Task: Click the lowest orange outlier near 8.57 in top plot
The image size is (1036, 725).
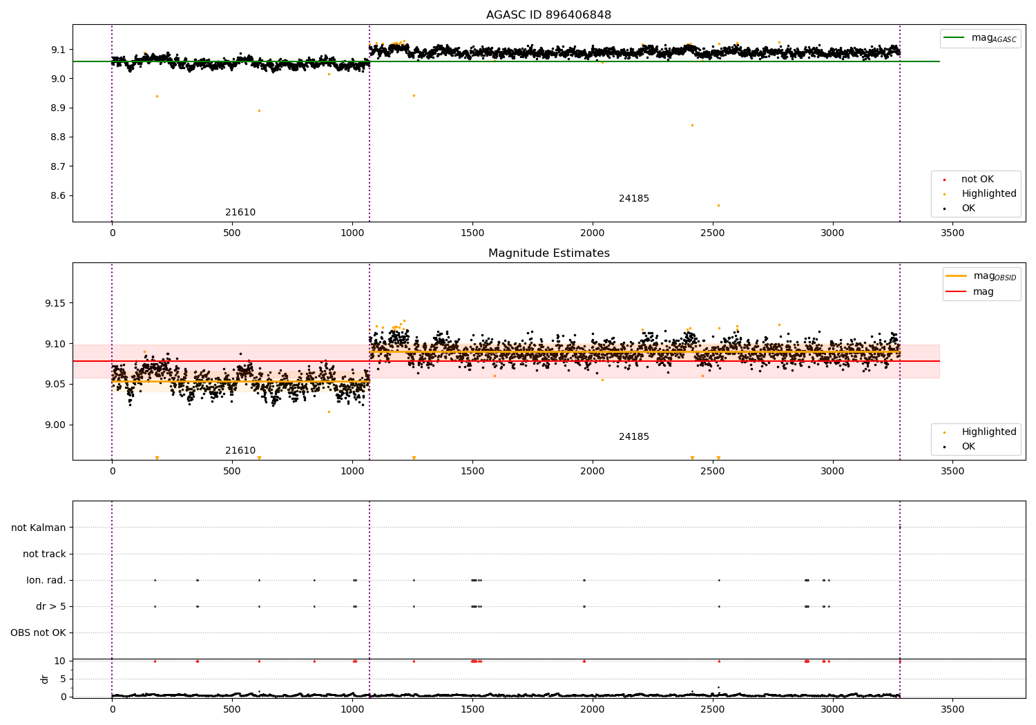Action: (718, 205)
